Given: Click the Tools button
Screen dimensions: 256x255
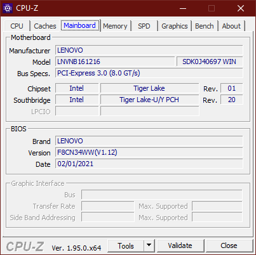Looking at the screenshot, I should coord(126,246).
